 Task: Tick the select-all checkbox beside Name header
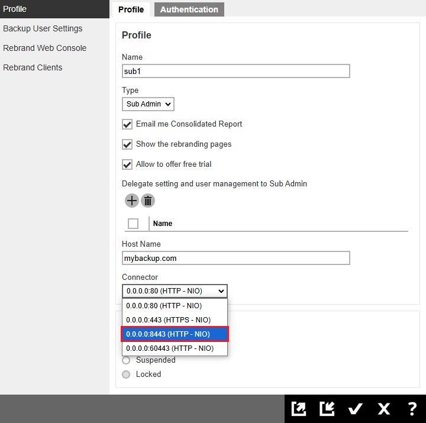(133, 224)
